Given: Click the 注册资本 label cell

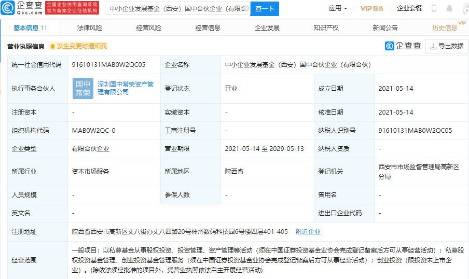Looking at the screenshot, I should pyautogui.click(x=37, y=113).
